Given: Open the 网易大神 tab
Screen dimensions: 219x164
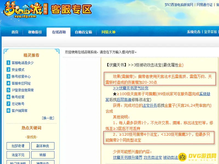Looking at the screenshot, I should [x=108, y=32].
